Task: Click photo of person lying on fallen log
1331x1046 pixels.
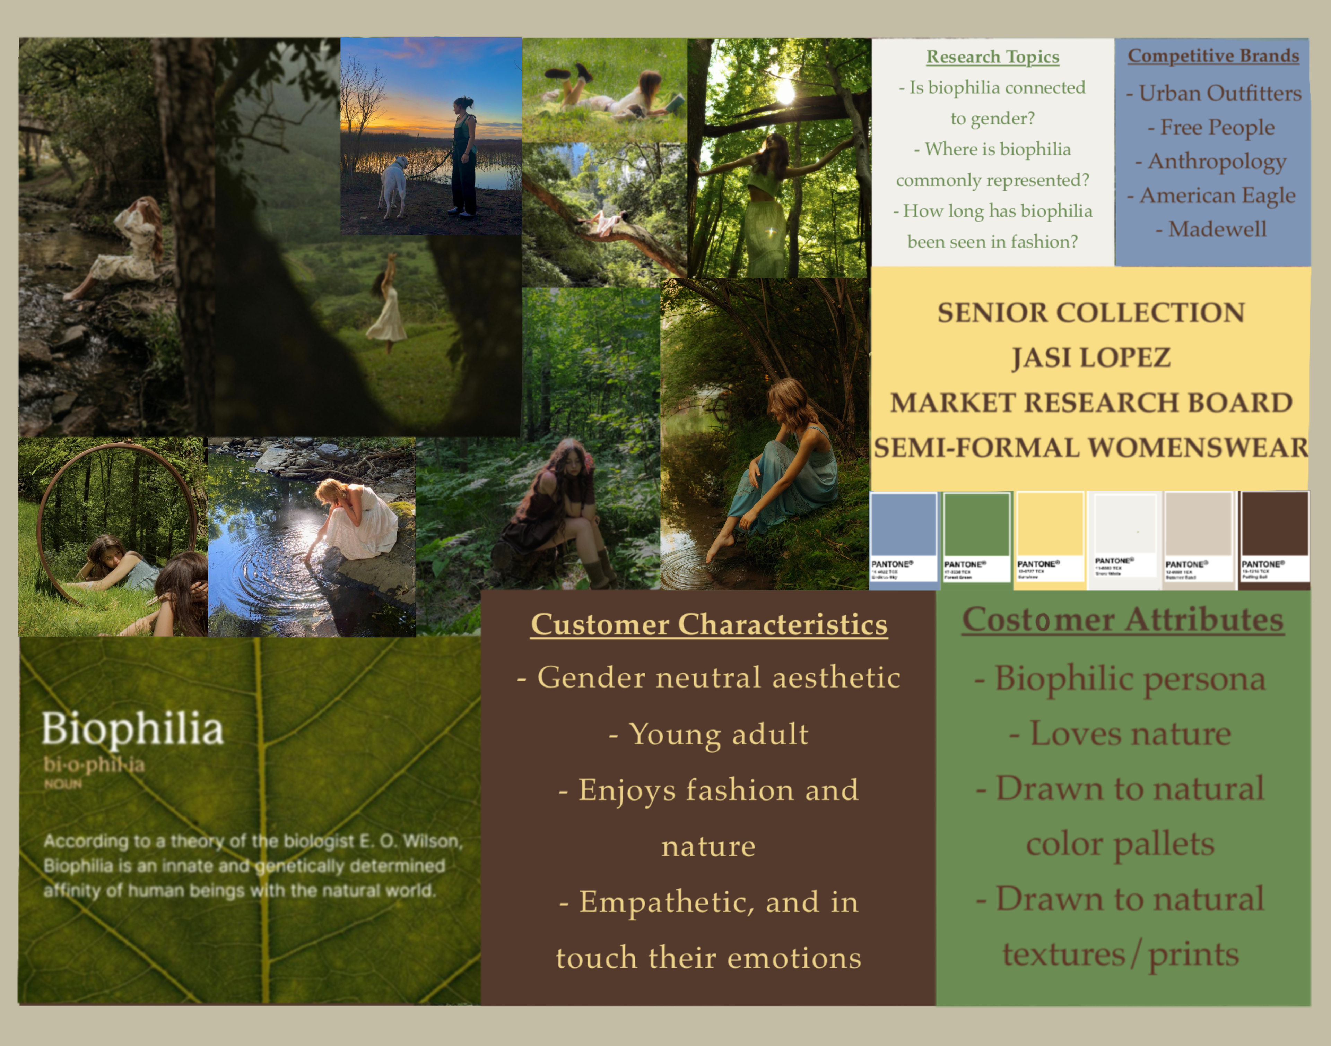Action: click(604, 215)
